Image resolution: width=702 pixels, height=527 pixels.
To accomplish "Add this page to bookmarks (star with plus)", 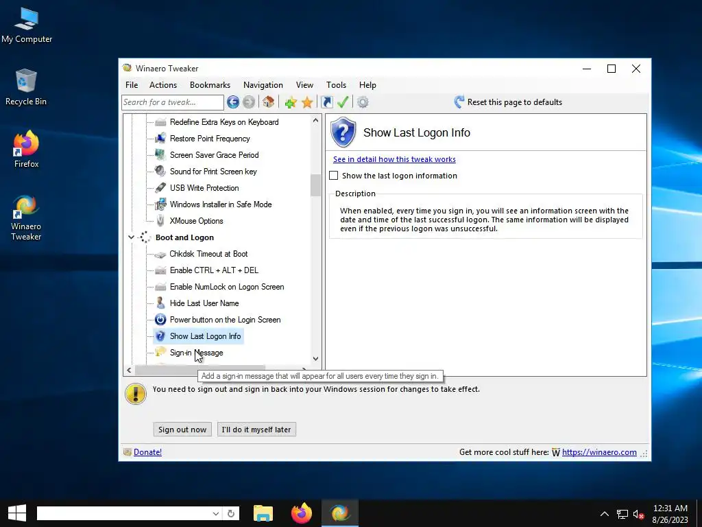I will 291,102.
